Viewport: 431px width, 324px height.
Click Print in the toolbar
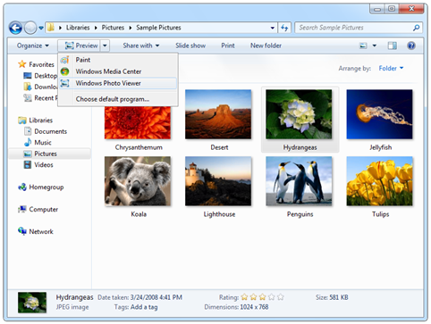point(228,46)
